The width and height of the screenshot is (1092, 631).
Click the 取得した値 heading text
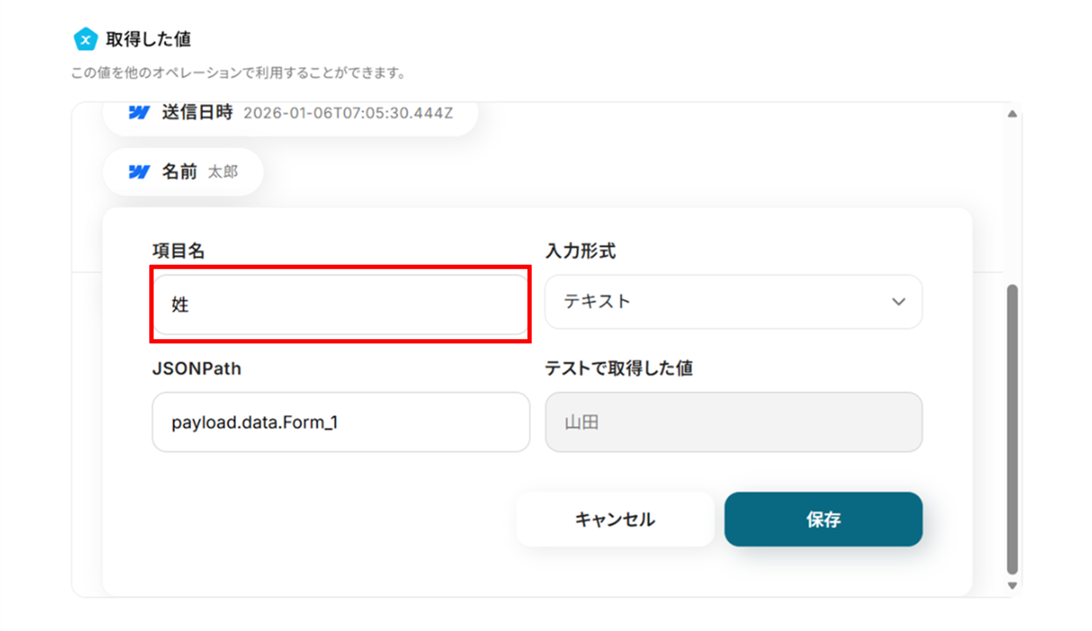point(148,39)
